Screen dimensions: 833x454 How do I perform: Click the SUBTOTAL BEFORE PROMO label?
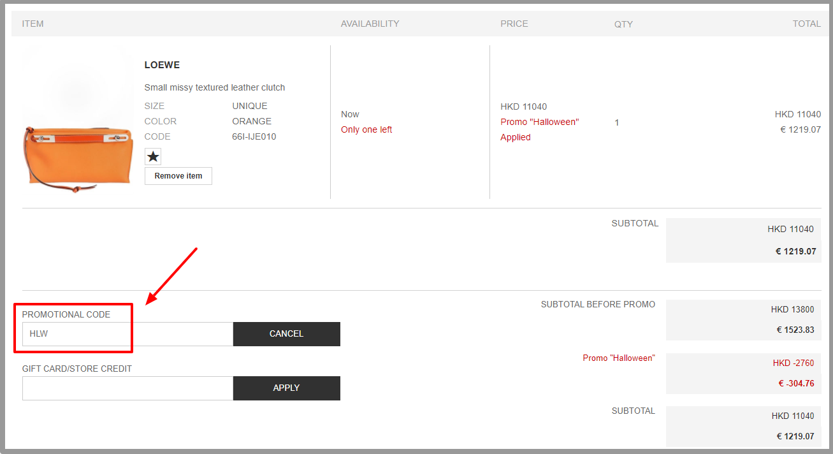click(x=598, y=305)
